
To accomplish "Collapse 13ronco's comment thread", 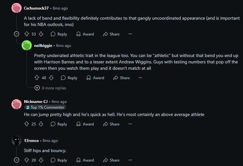I will click(16, 160).
